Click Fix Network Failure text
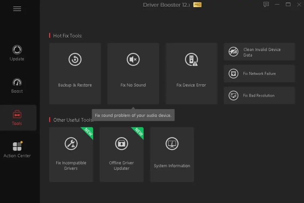Screen dimensions: 304x203 tap(259, 73)
